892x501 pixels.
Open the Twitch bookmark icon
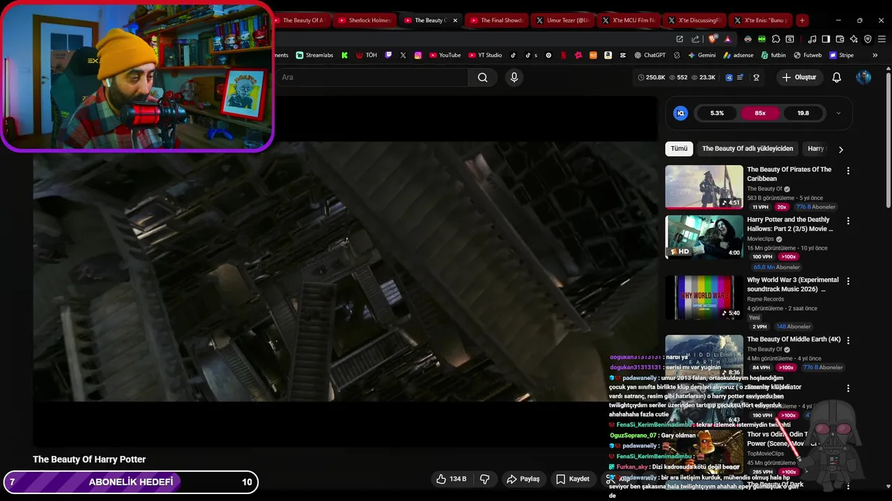388,55
